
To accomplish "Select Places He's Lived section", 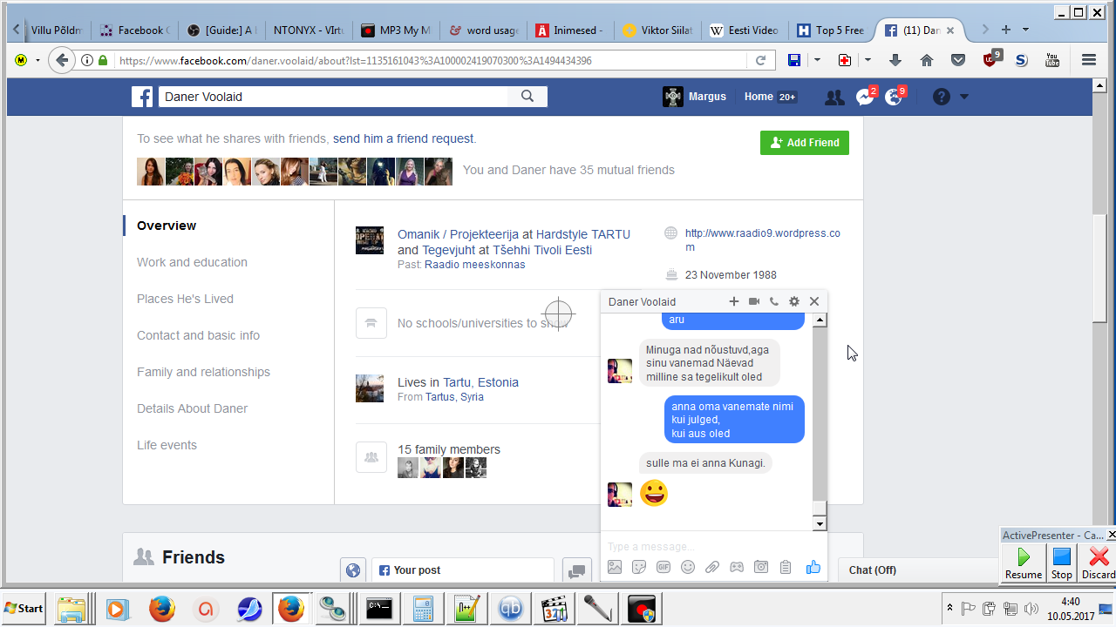I will tap(185, 299).
